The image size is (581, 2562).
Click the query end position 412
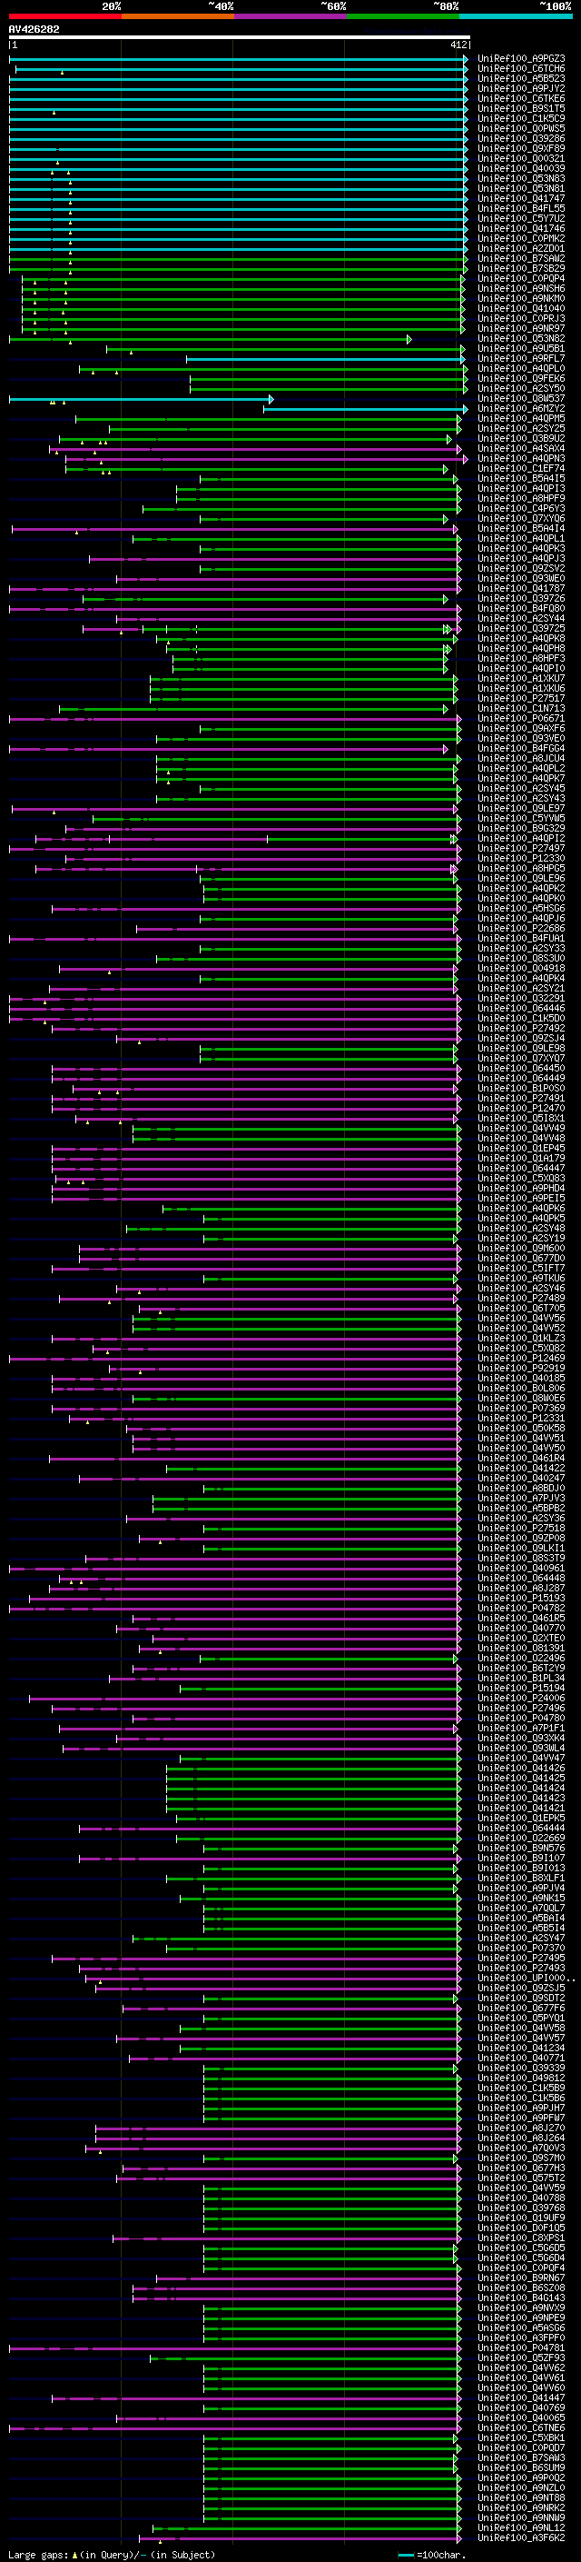[x=458, y=45]
